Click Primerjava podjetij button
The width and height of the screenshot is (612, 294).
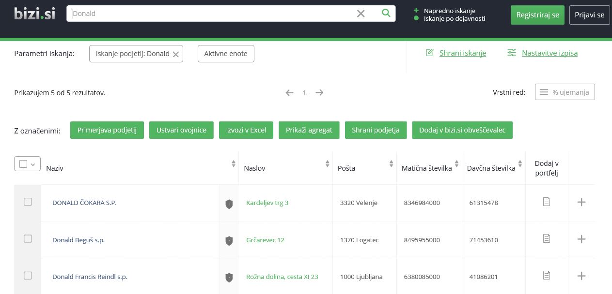point(107,130)
